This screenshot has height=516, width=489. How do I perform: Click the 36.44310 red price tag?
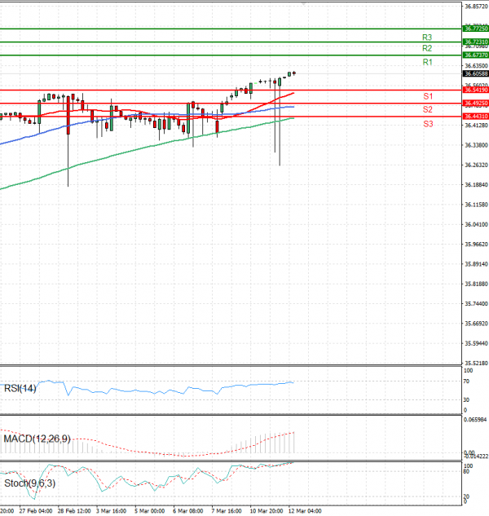(x=476, y=117)
